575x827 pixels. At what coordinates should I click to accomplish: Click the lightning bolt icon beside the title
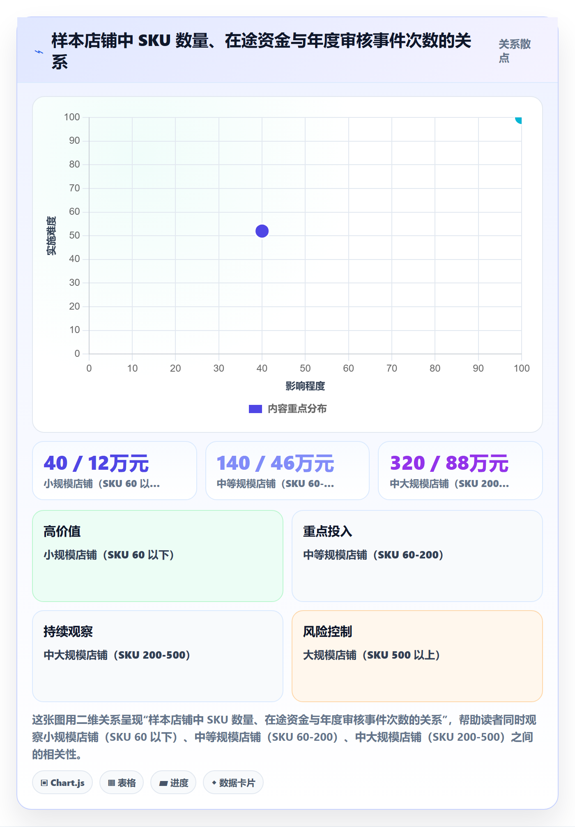coord(39,52)
